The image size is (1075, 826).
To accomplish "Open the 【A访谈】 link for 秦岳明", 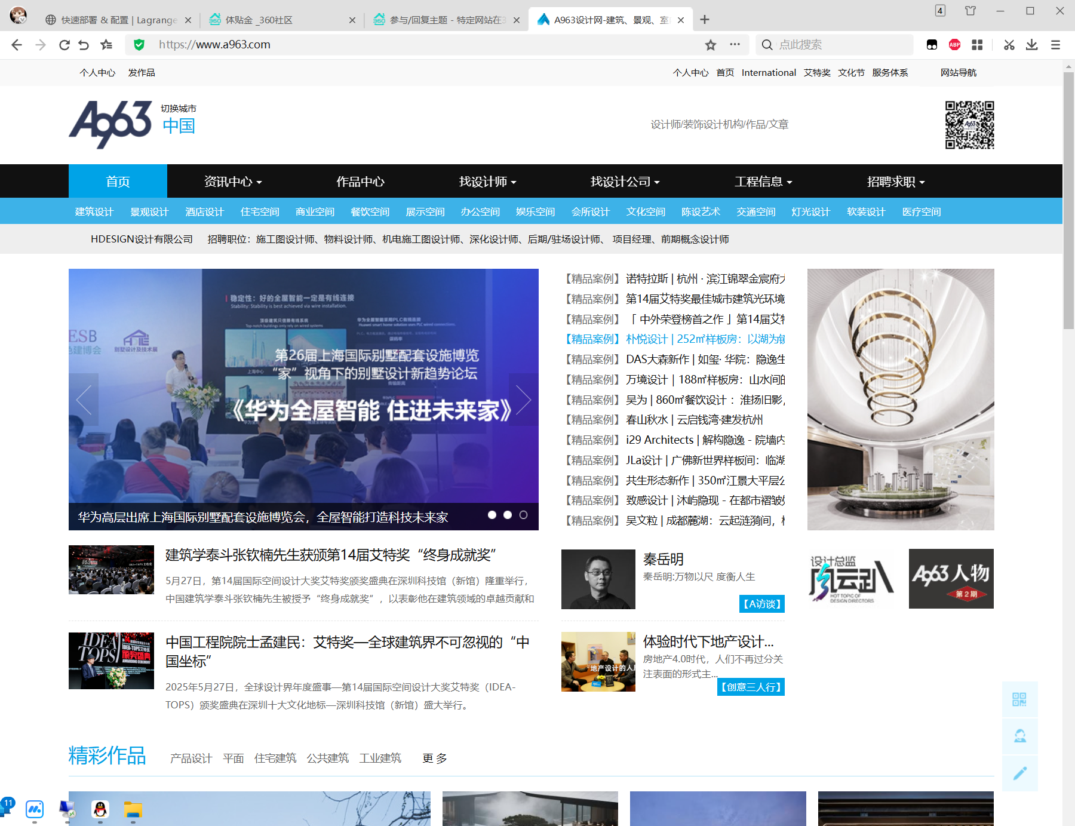I will (761, 604).
